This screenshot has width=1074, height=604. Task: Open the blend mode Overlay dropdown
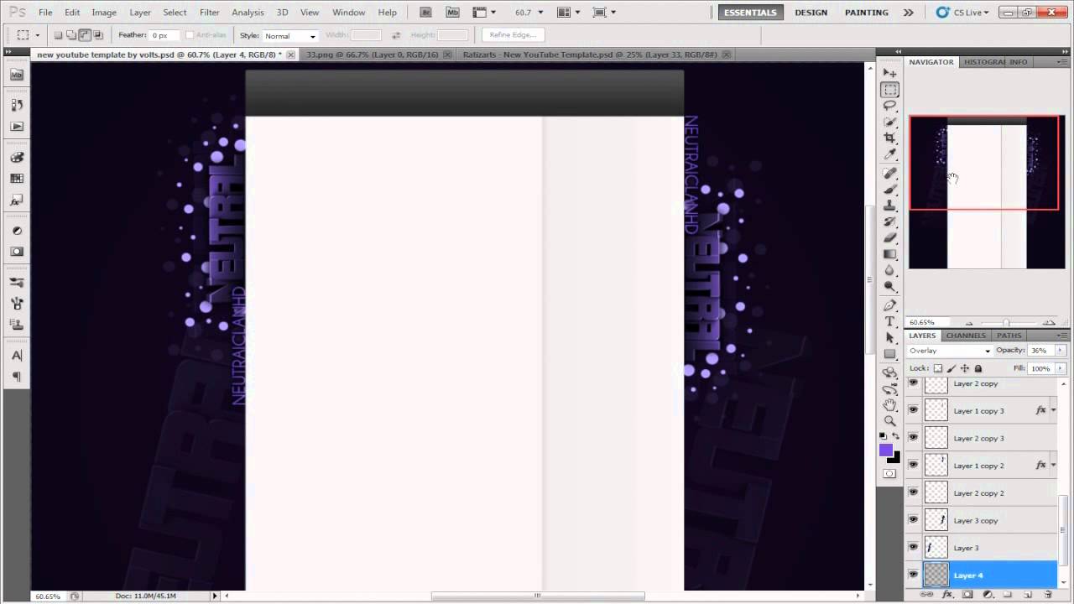click(x=950, y=351)
